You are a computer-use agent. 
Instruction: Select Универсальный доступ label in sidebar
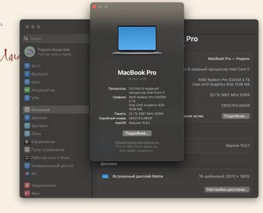point(52,166)
